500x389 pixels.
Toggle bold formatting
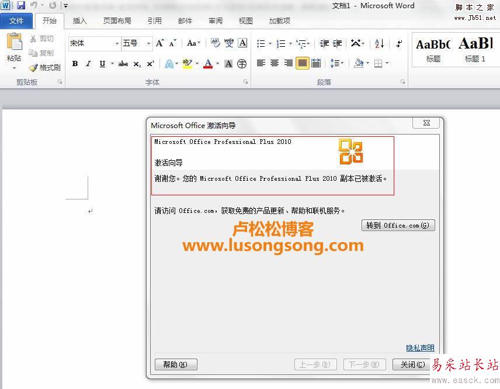pyautogui.click(x=74, y=63)
